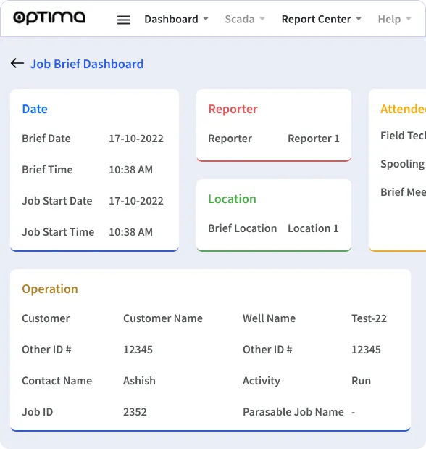The image size is (426, 449).
Task: Click the Job Brief Dashboard title link
Action: click(x=87, y=64)
